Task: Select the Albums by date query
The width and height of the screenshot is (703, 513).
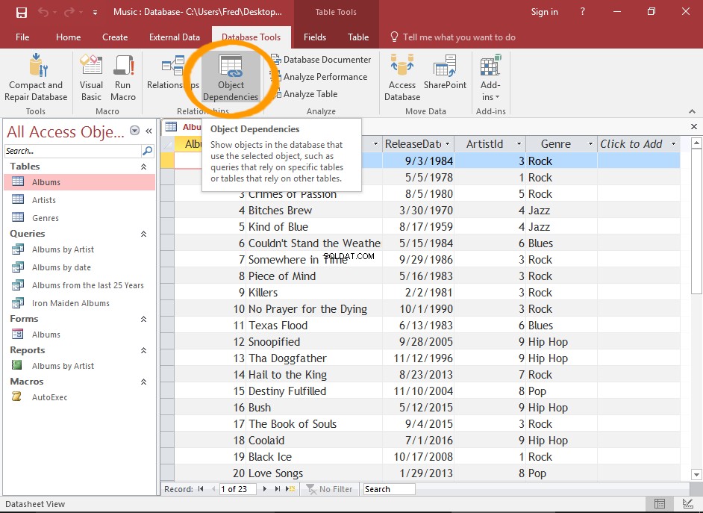Action: [80, 267]
